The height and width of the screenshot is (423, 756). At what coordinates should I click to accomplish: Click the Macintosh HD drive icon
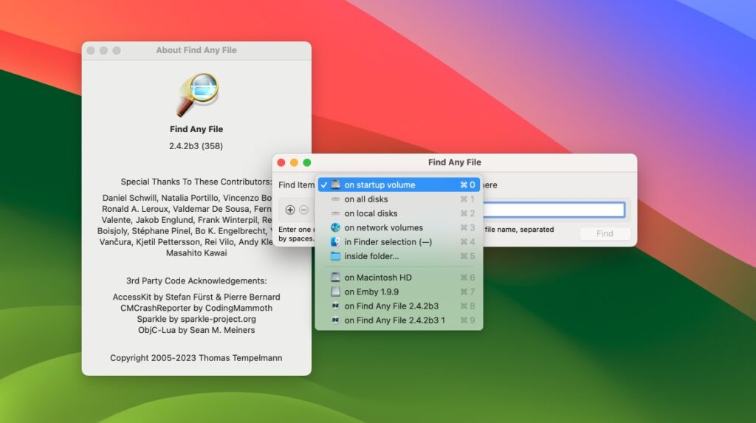(x=335, y=278)
